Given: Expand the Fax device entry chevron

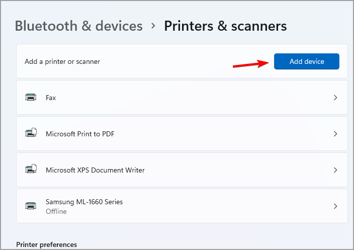Looking at the screenshot, I should 335,98.
